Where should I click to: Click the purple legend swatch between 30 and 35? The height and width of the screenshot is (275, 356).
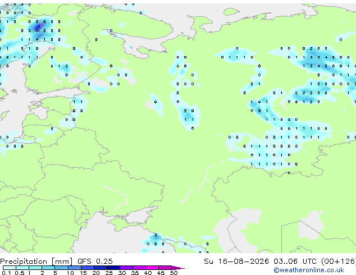point(126,268)
